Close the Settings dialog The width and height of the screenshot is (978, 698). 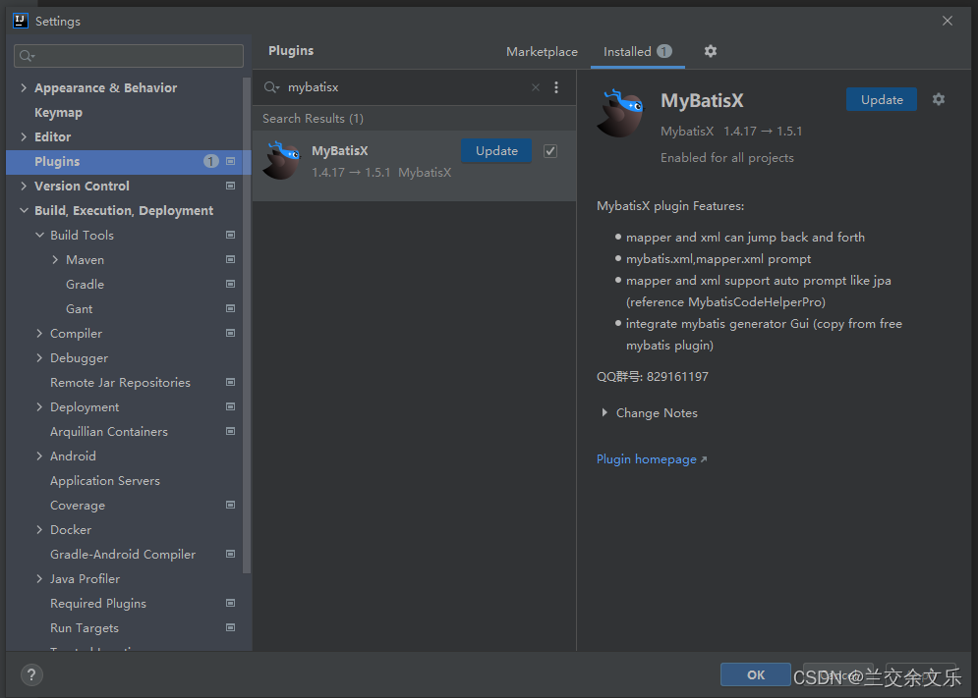pos(948,21)
